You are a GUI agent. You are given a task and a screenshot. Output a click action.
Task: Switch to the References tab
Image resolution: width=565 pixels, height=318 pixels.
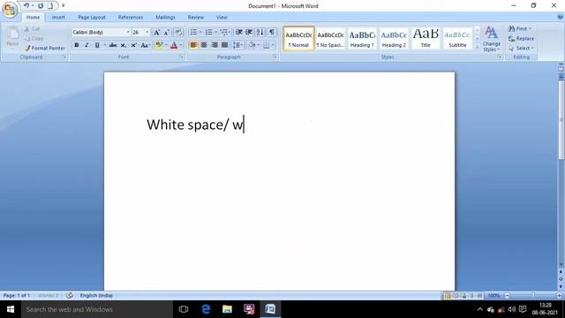point(131,18)
